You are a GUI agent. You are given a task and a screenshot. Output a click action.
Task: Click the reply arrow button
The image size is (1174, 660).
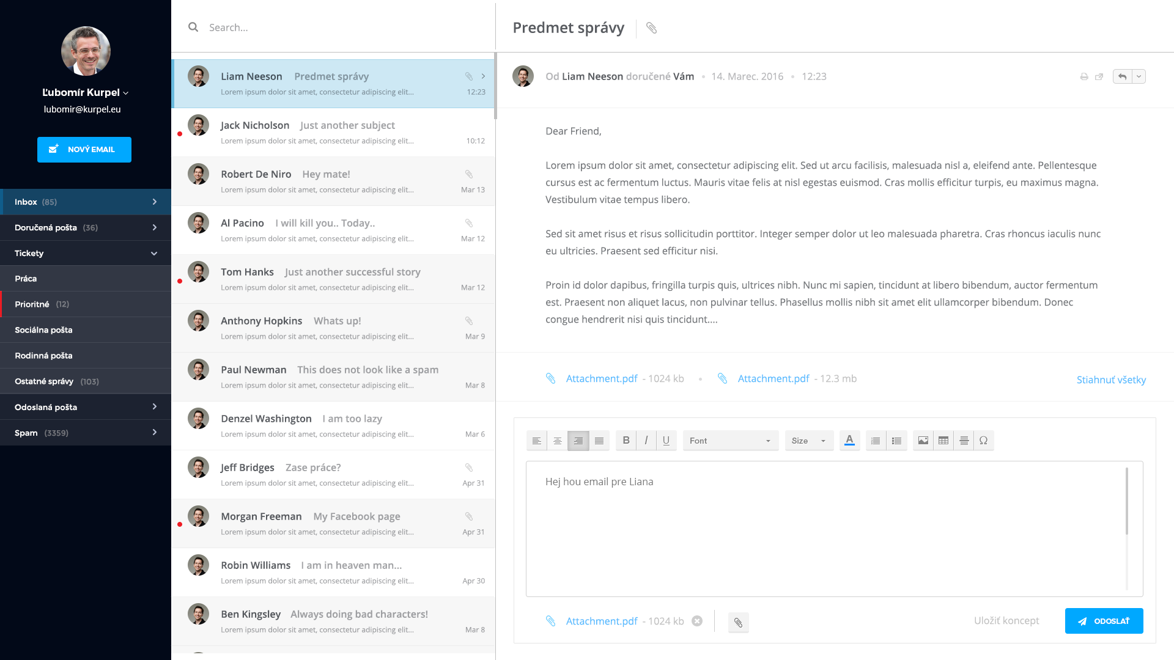(x=1122, y=77)
